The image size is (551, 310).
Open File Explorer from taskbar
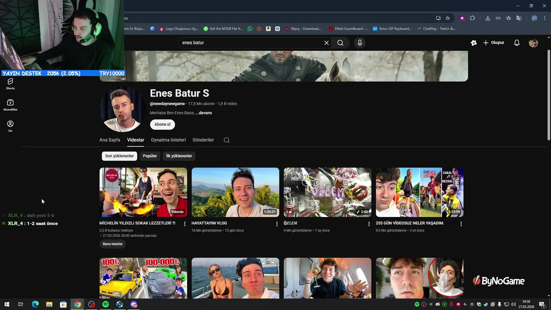49,304
